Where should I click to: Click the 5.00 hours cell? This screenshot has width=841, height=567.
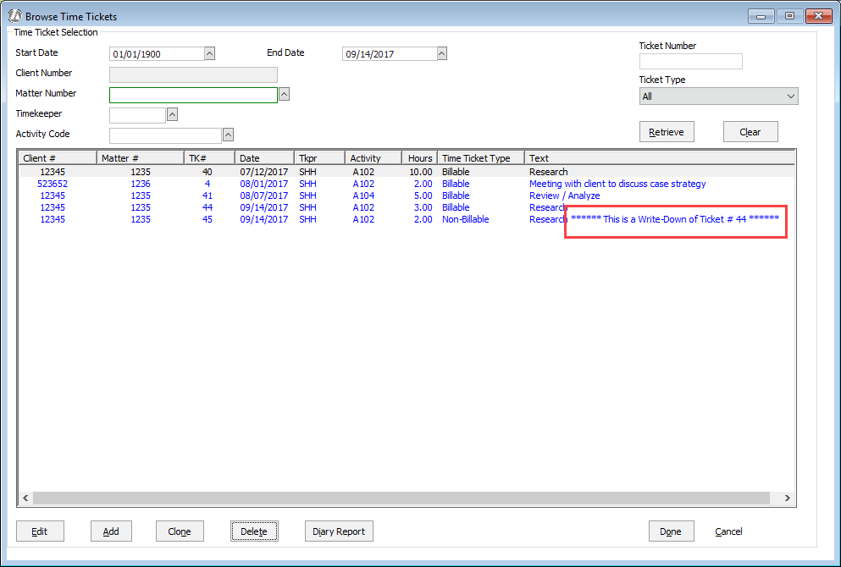(x=423, y=195)
